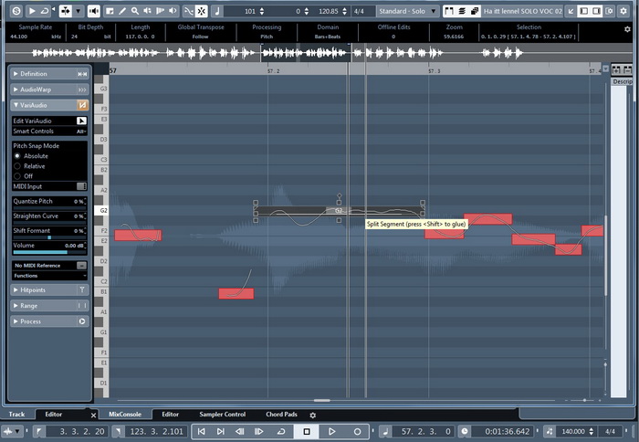
Task: Switch to the lower zone Editor tab
Action: [x=171, y=414]
